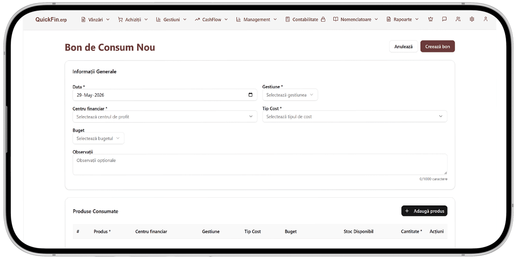Image resolution: width=518 pixels, height=259 pixels.
Task: Click the Buget column header
Action: 291,231
